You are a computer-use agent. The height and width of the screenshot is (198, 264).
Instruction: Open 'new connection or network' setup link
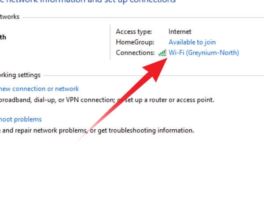pyautogui.click(x=40, y=89)
